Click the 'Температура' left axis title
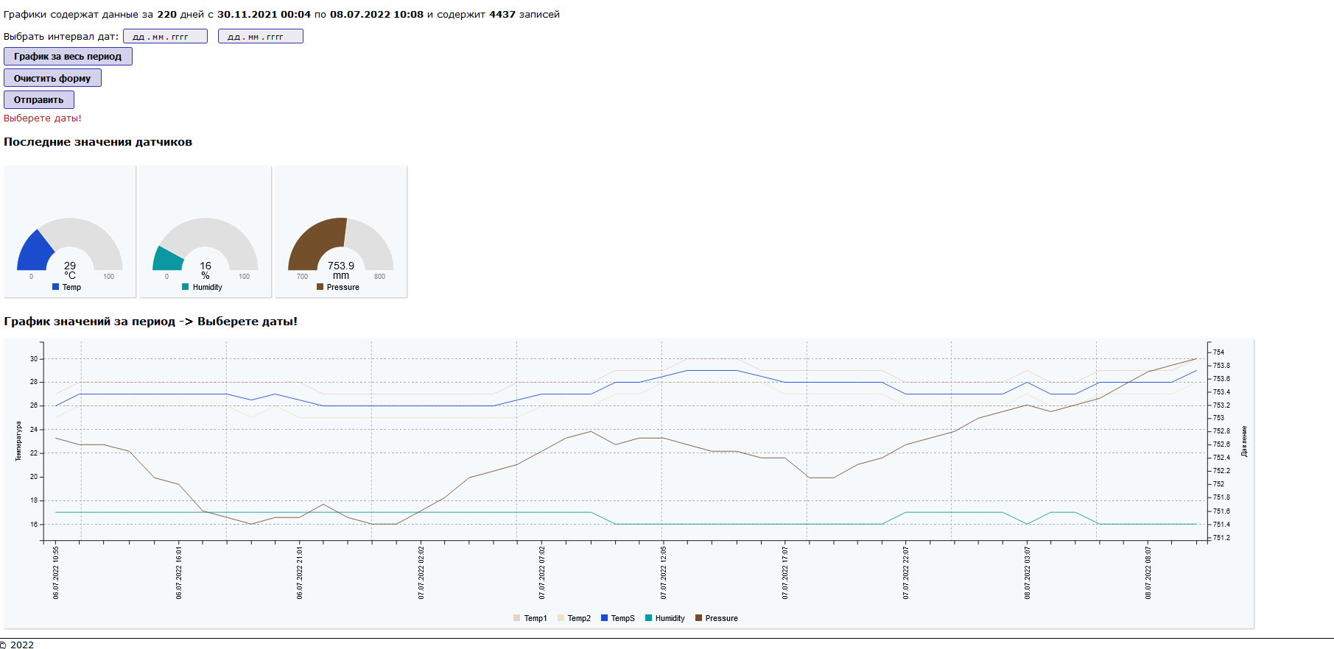The image size is (1334, 649). (18, 441)
